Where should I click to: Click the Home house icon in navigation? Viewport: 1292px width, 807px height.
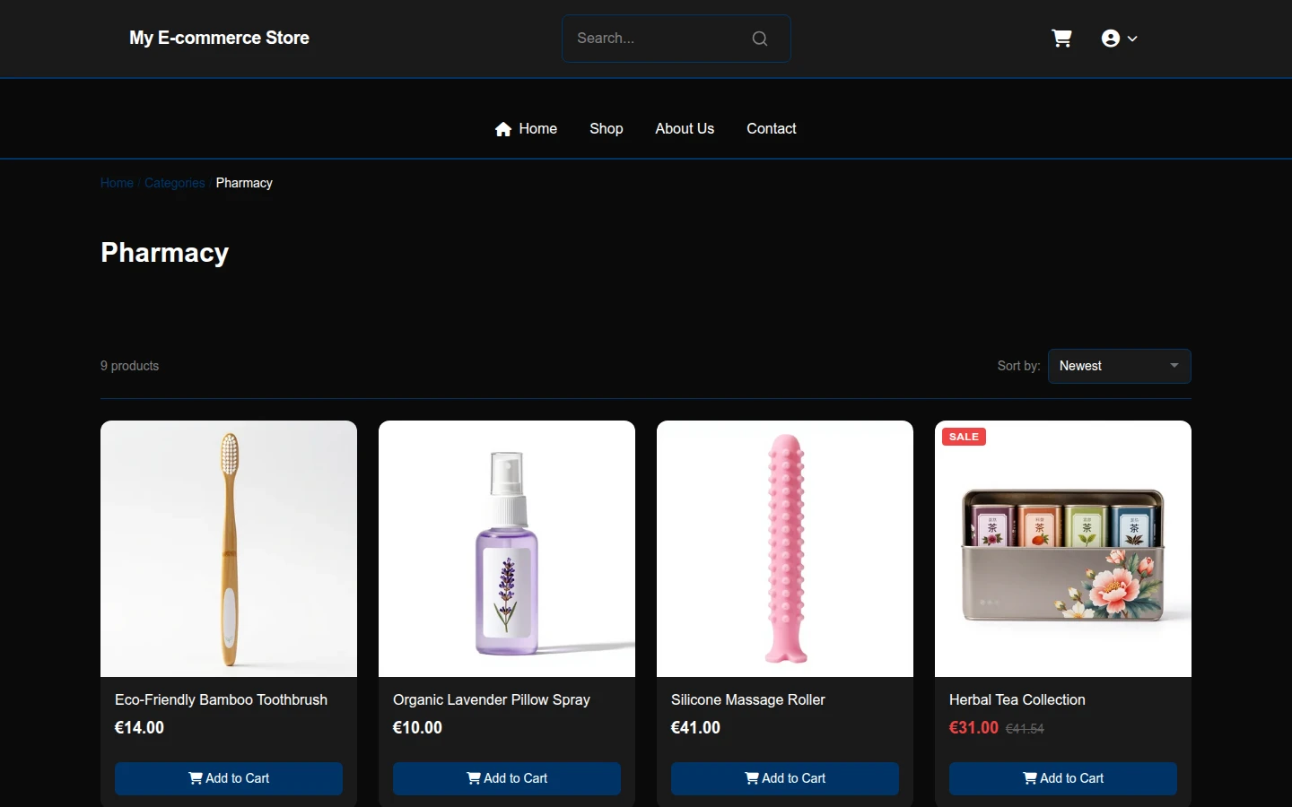tap(503, 129)
